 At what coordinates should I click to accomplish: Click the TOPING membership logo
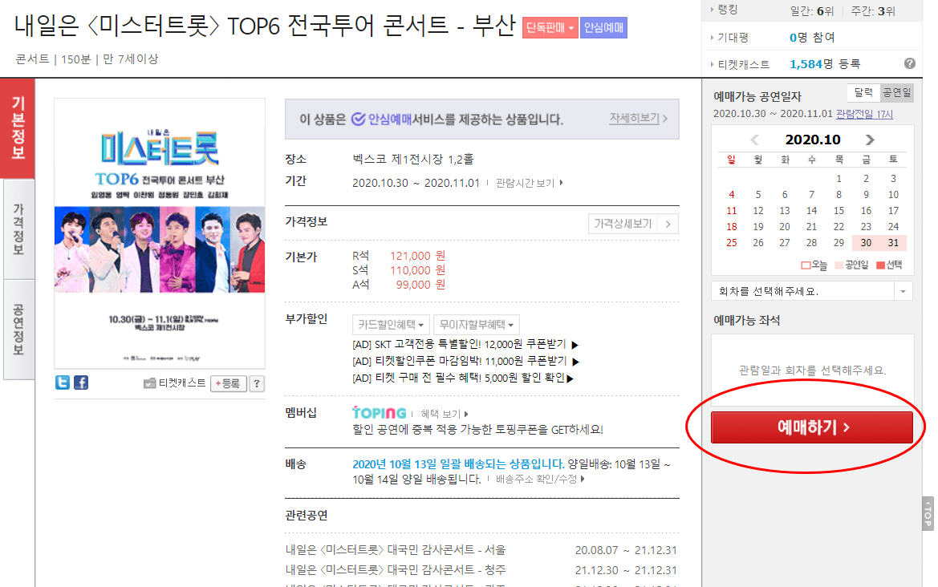tap(380, 413)
